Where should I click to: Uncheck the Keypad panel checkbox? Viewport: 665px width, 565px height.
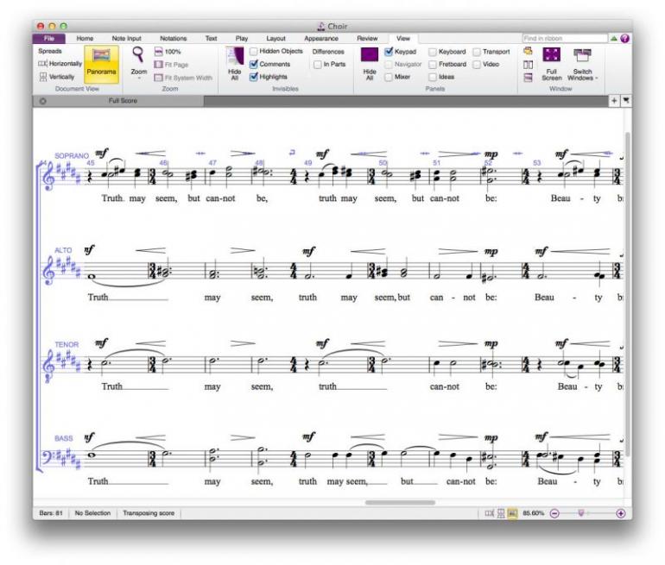[389, 52]
